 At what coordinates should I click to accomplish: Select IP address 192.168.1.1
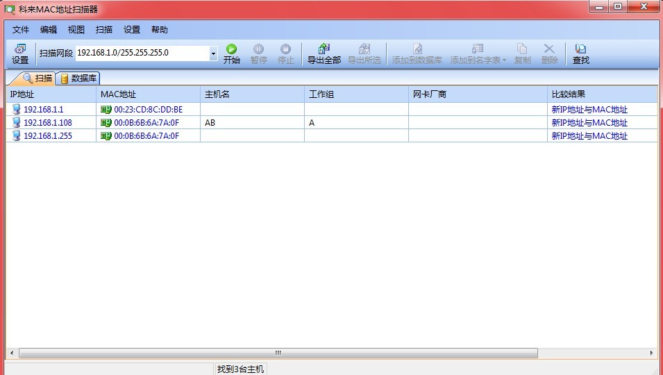click(44, 110)
